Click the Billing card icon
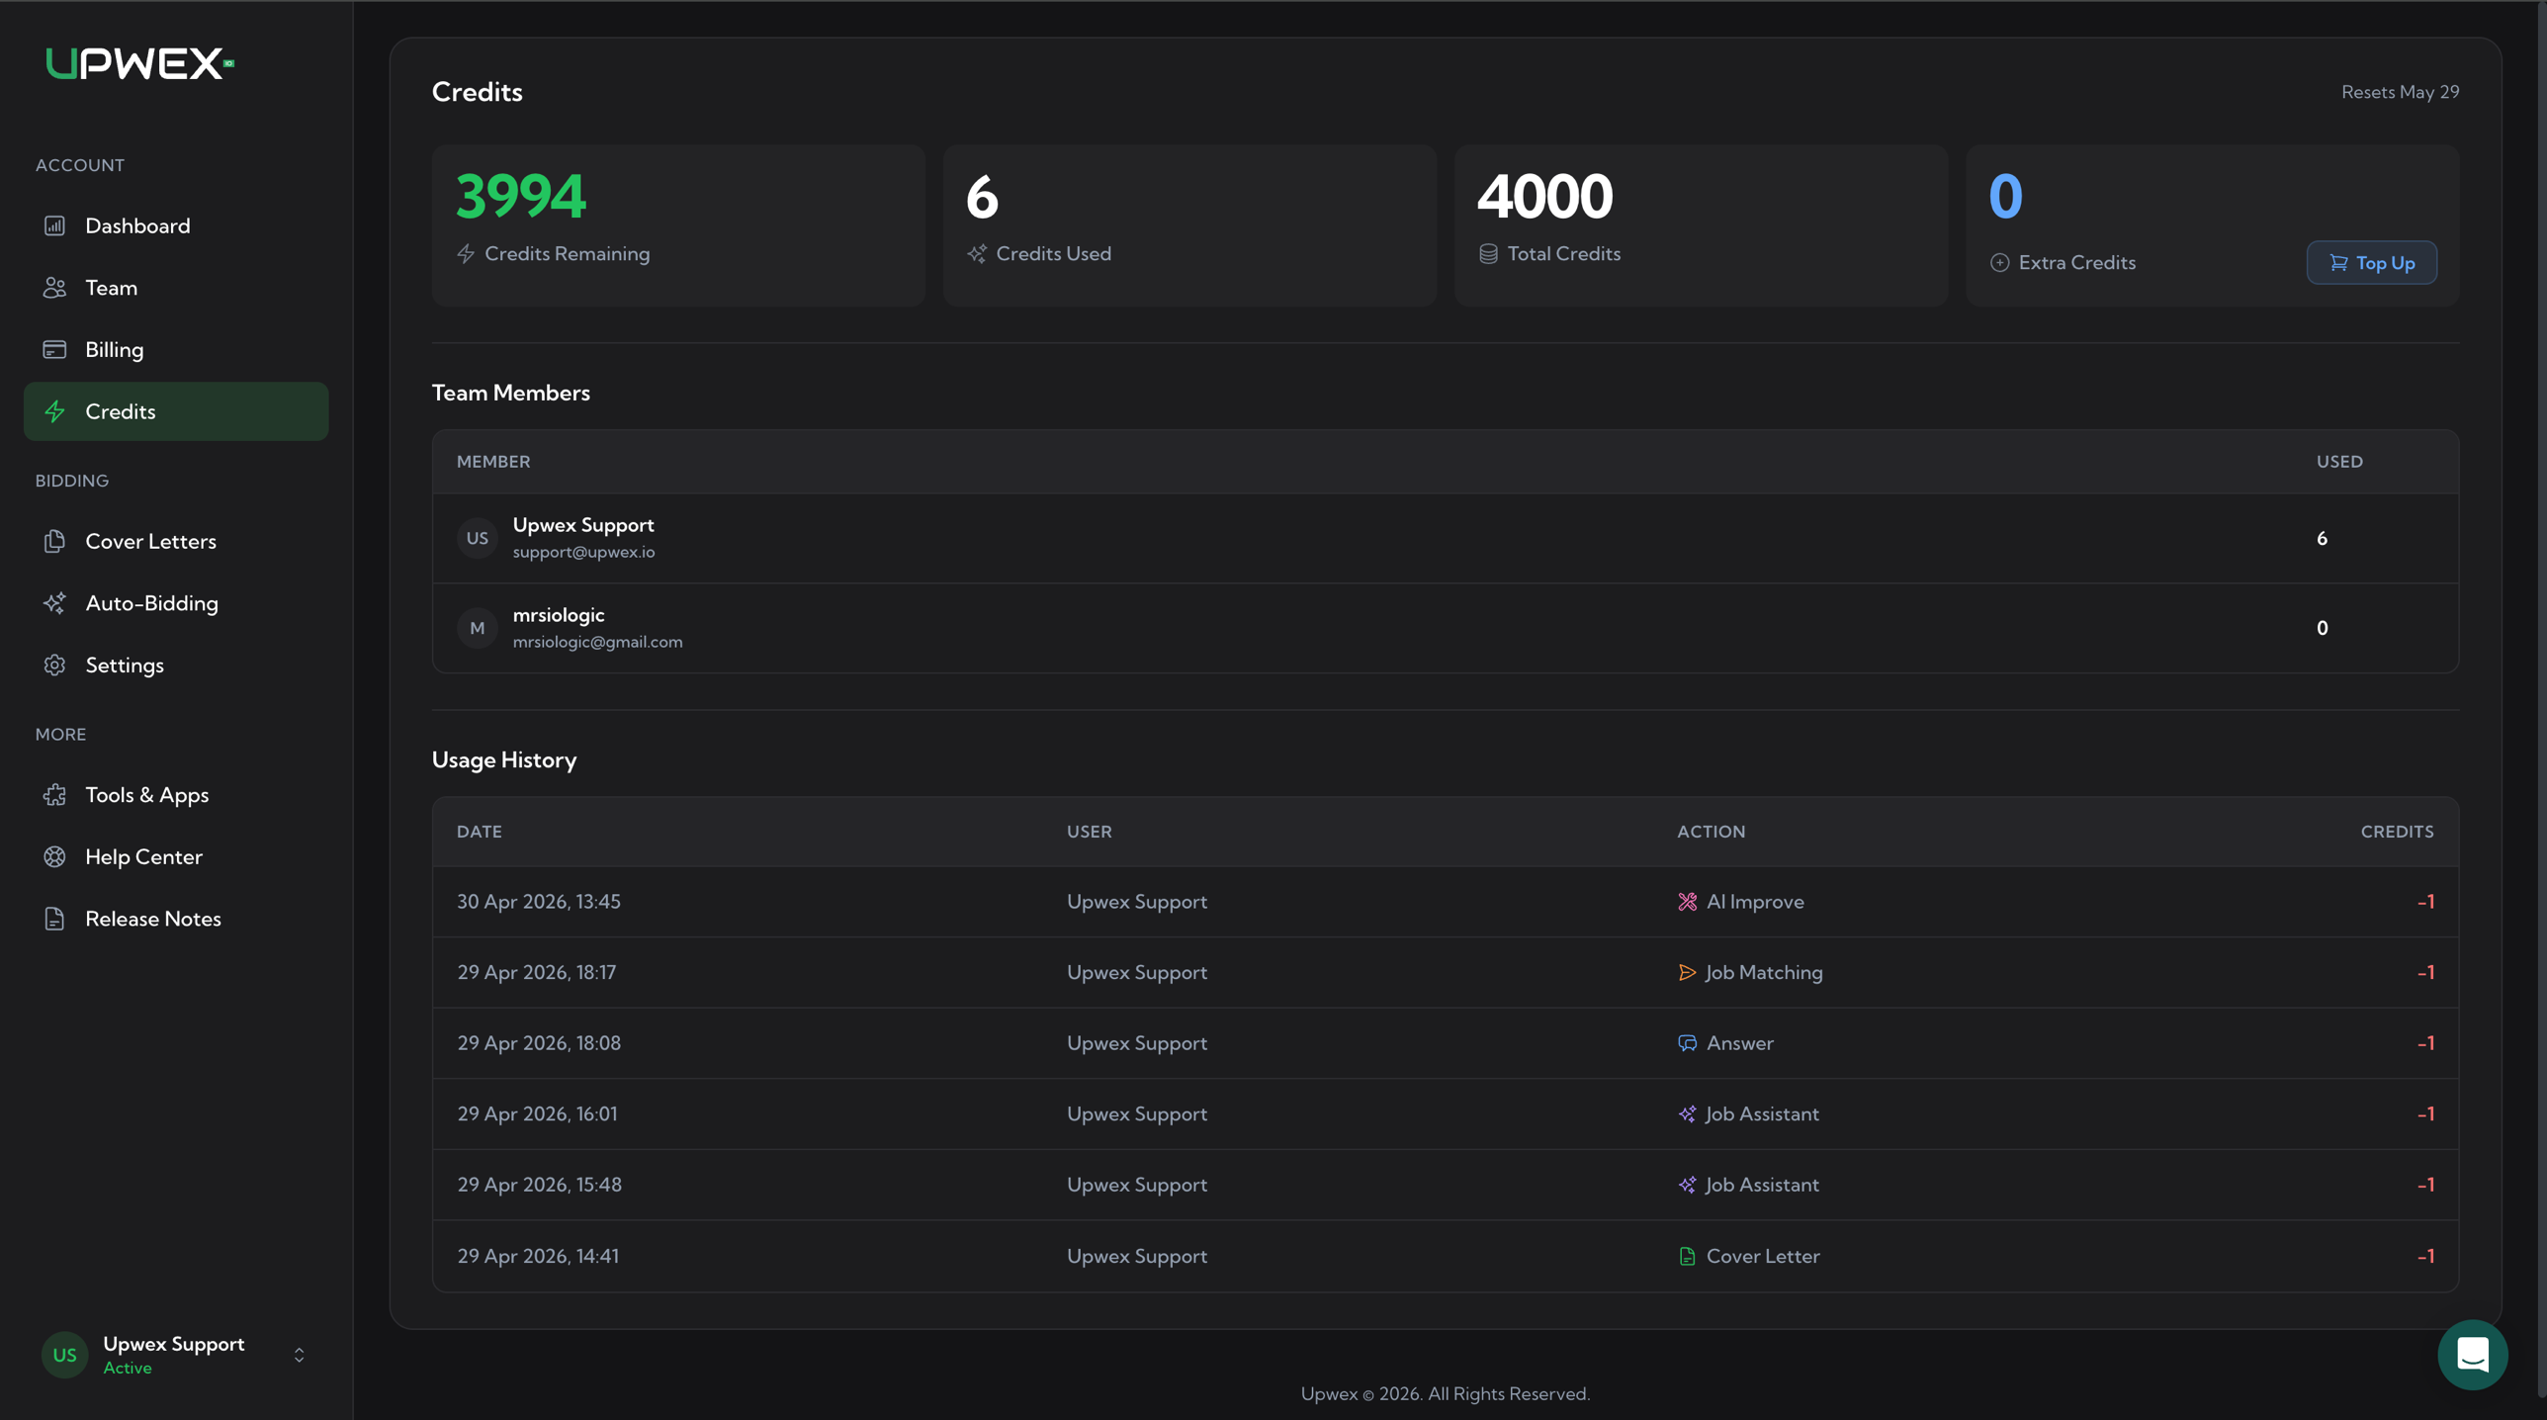This screenshot has height=1420, width=2547. 54,349
